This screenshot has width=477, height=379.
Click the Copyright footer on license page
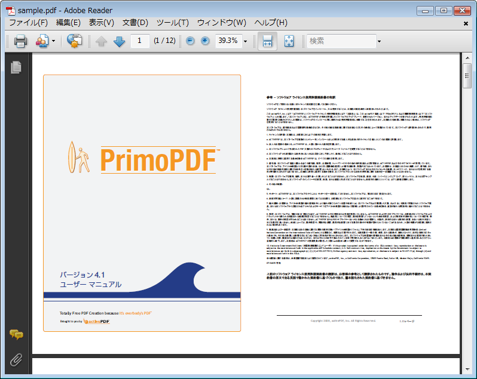pos(343,321)
